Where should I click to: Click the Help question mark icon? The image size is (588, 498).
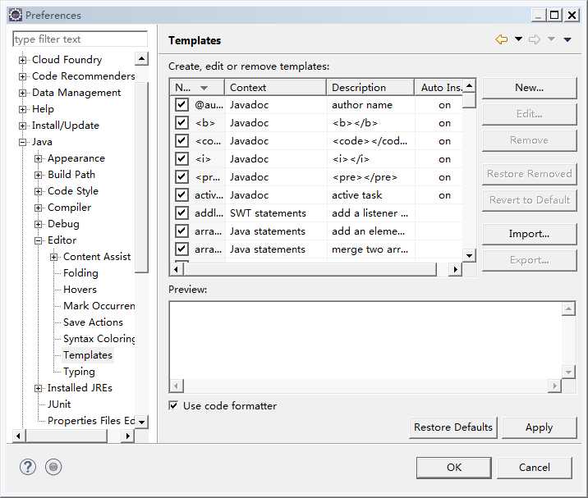pos(28,467)
